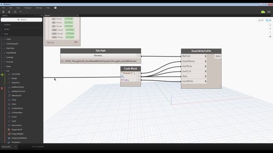Select the List.Create node

coord(16,74)
